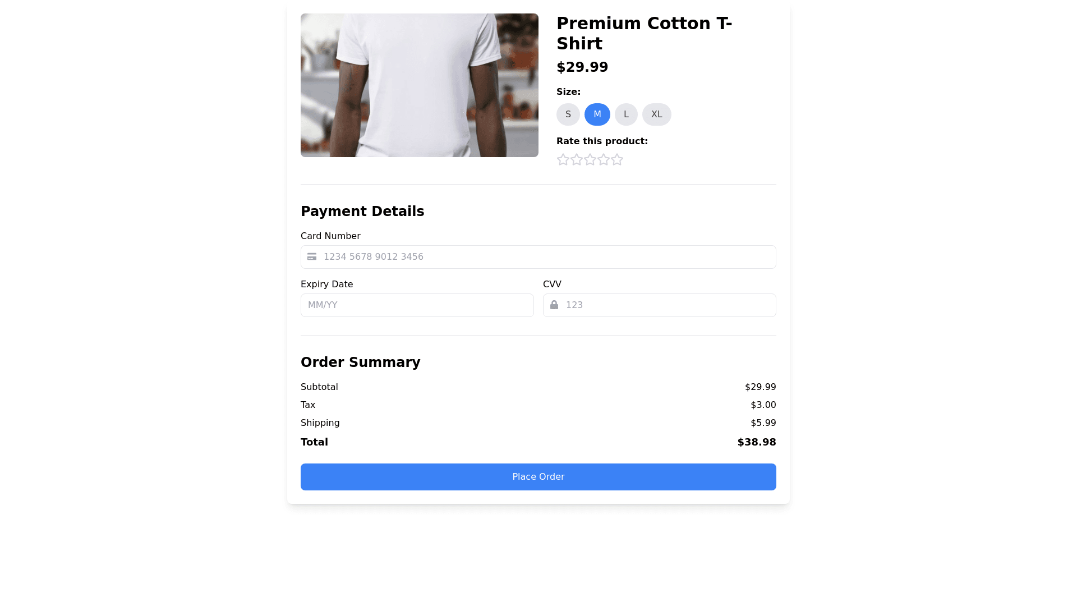
Task: Click the Expiry Date MM/YY field
Action: (417, 305)
